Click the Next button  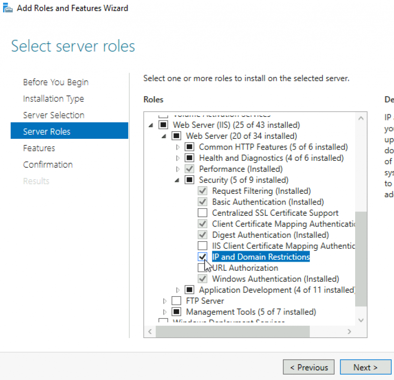pos(366,367)
